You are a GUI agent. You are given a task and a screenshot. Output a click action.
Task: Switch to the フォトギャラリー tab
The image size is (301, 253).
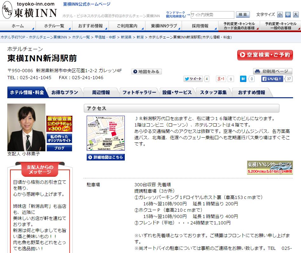[139, 92]
